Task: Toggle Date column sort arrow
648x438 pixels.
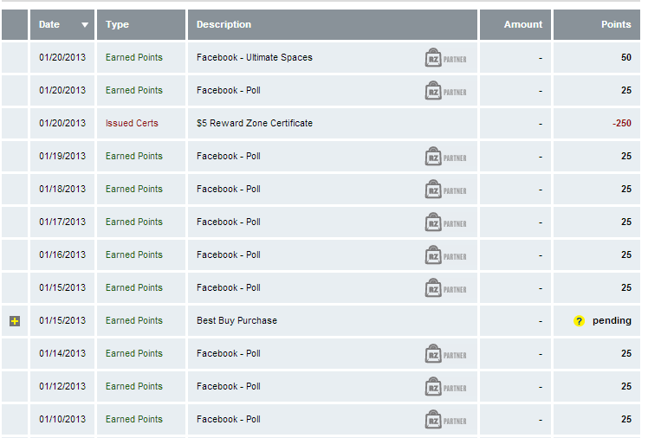Action: pyautogui.click(x=85, y=25)
